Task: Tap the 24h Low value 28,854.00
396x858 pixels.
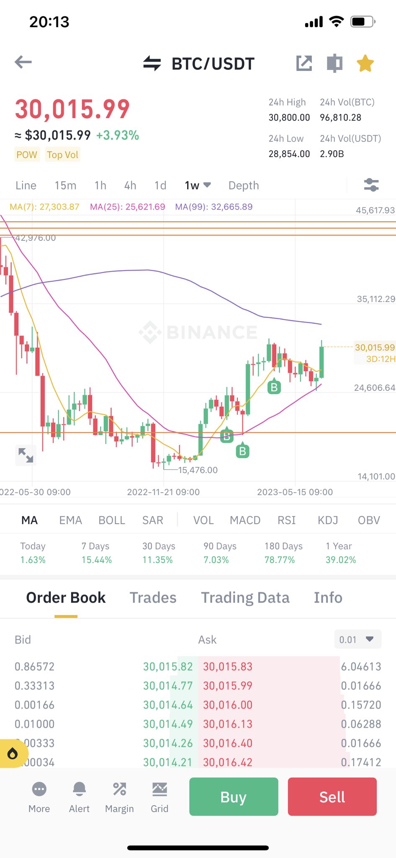Action: [289, 154]
